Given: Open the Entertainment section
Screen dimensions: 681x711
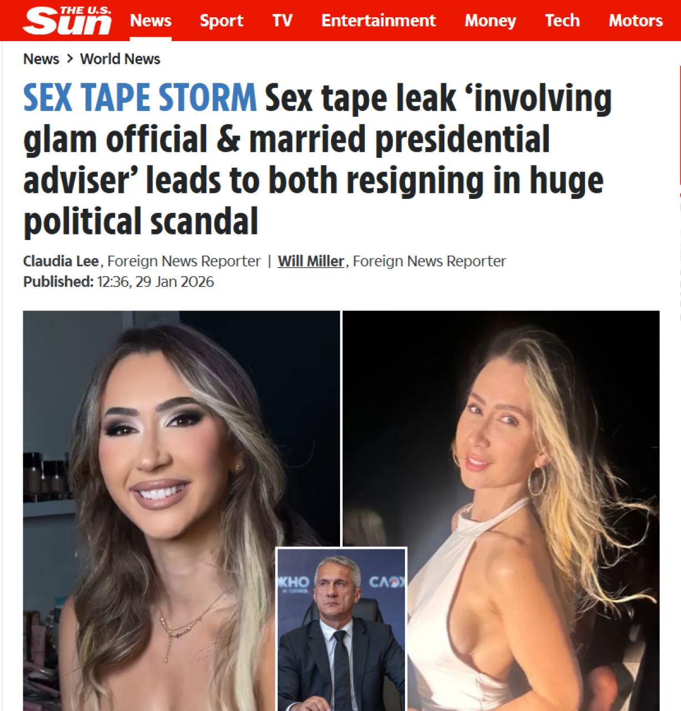Looking at the screenshot, I should [x=378, y=21].
